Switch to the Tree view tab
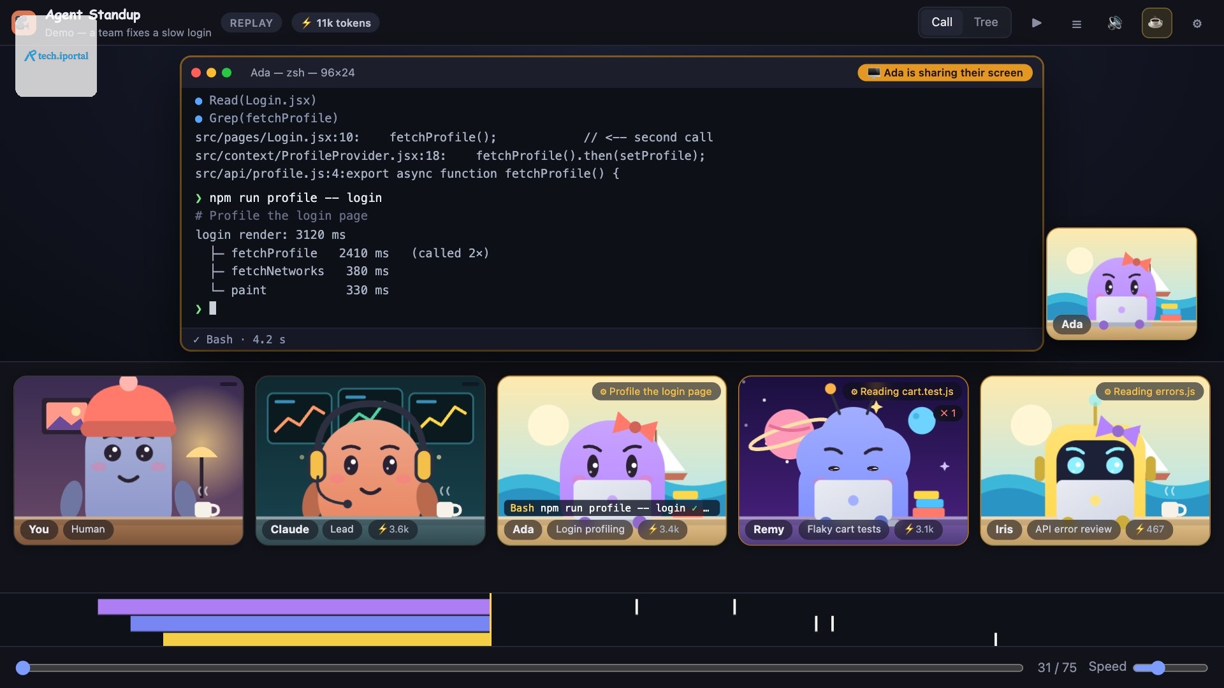This screenshot has width=1224, height=688. click(x=986, y=22)
